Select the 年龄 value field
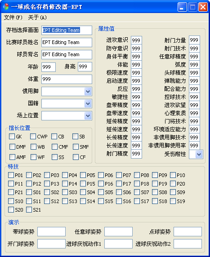 49,67
